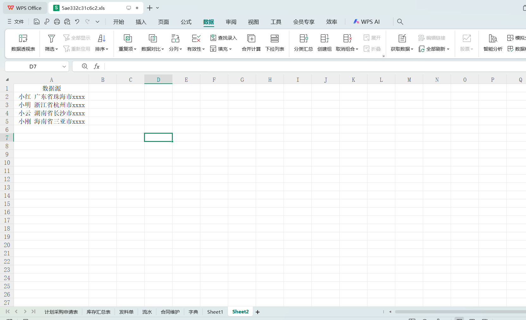Click the Print icon
This screenshot has width=526, height=320.
coord(57,22)
